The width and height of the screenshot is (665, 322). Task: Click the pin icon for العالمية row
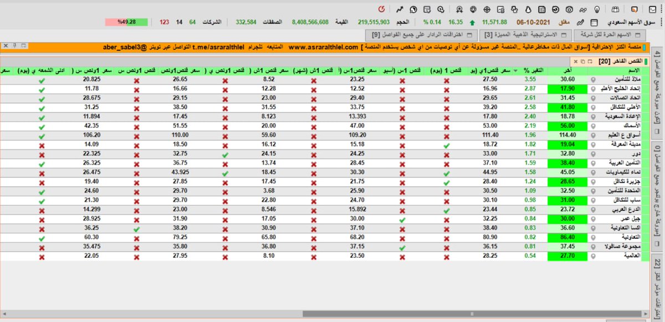click(593, 256)
